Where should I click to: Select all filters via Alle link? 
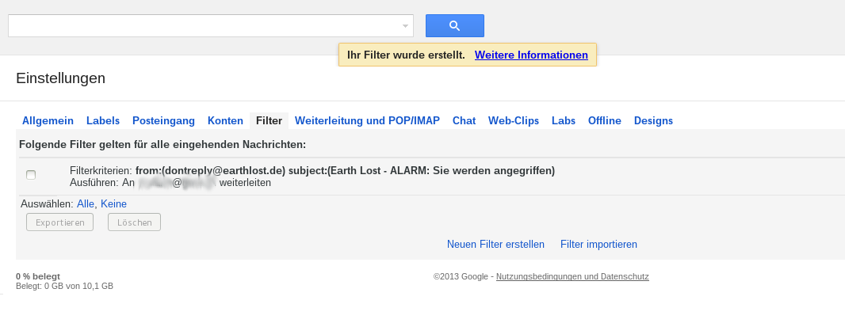click(86, 204)
